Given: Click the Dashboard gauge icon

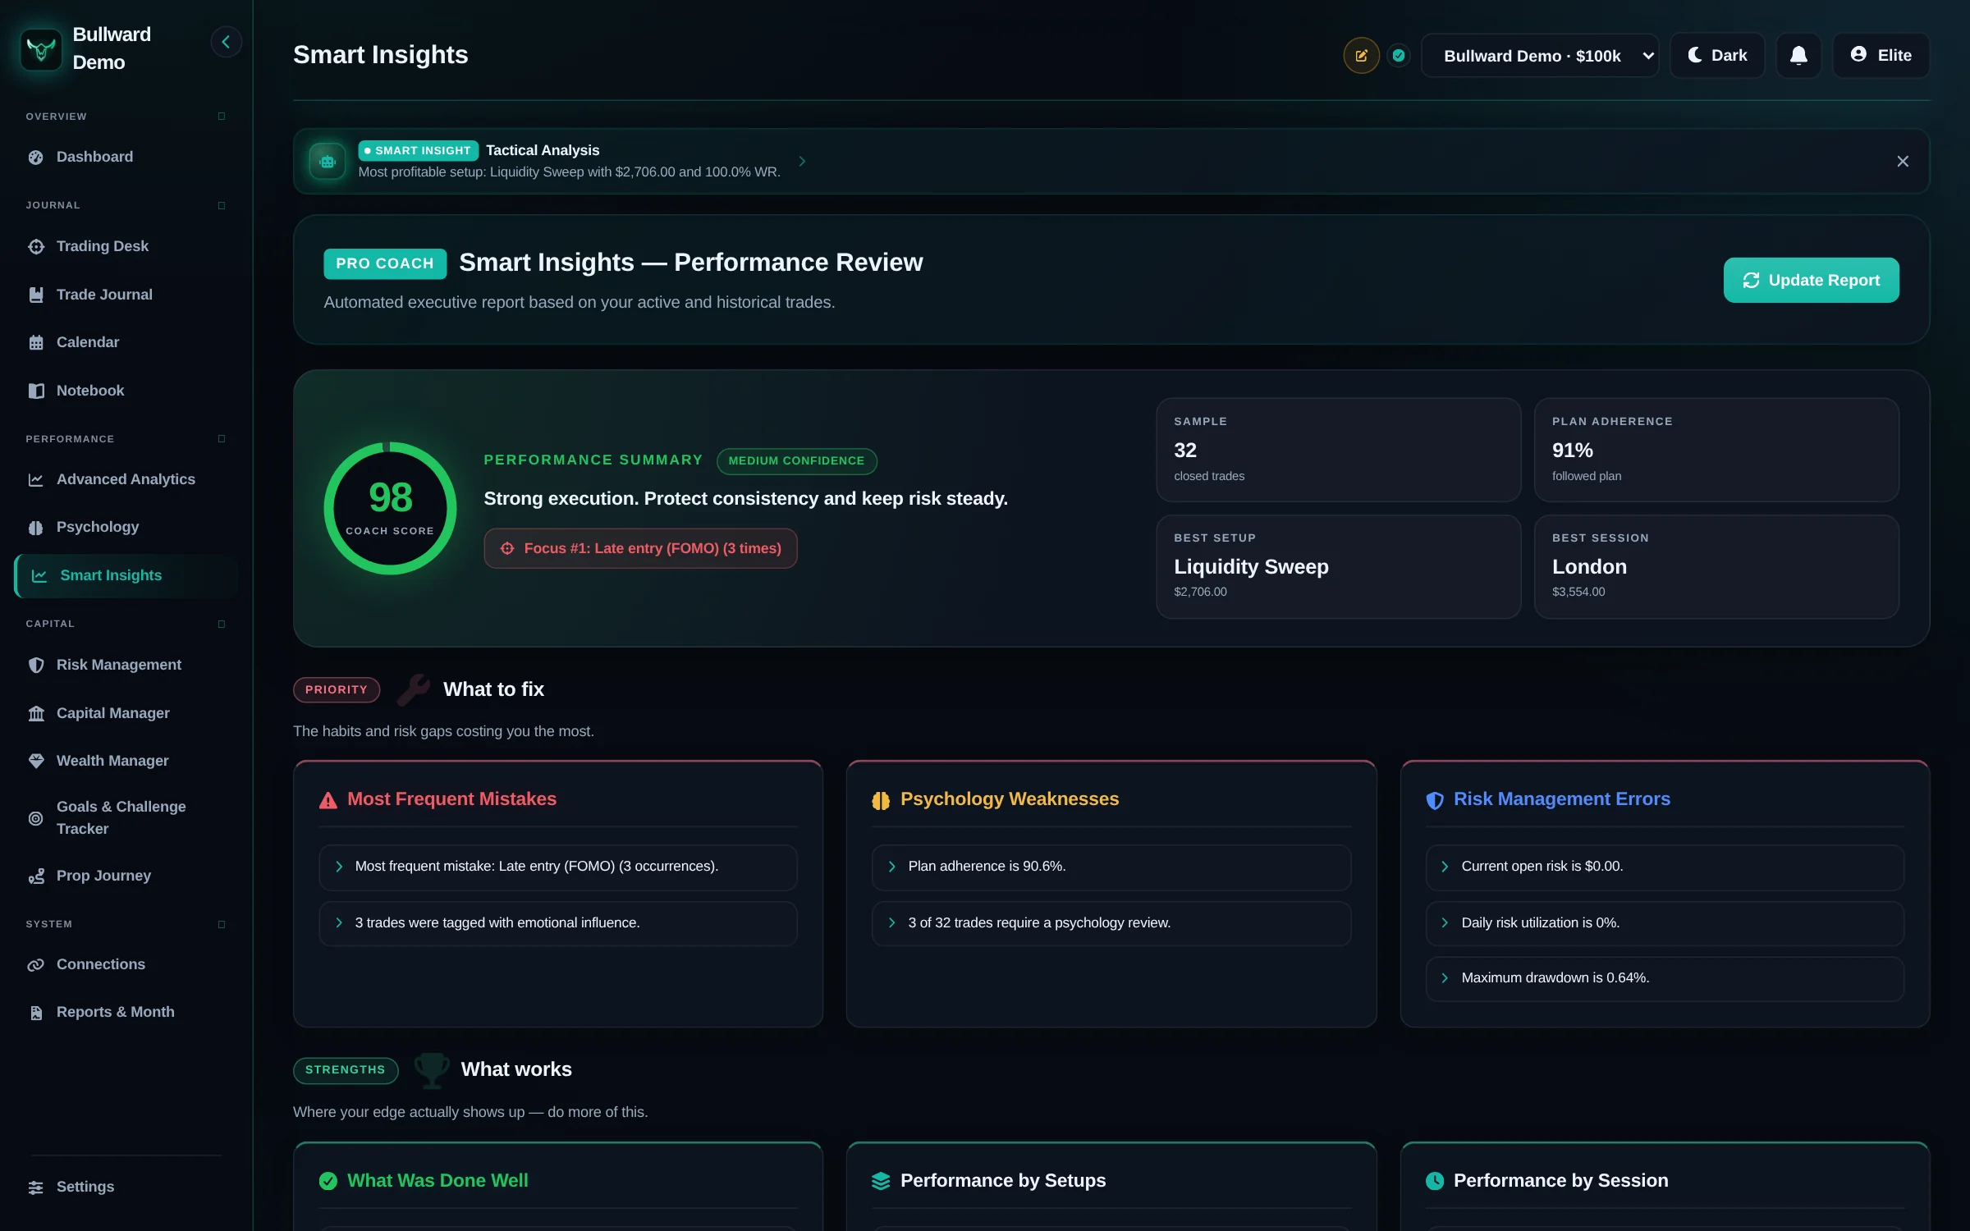Looking at the screenshot, I should pos(36,157).
